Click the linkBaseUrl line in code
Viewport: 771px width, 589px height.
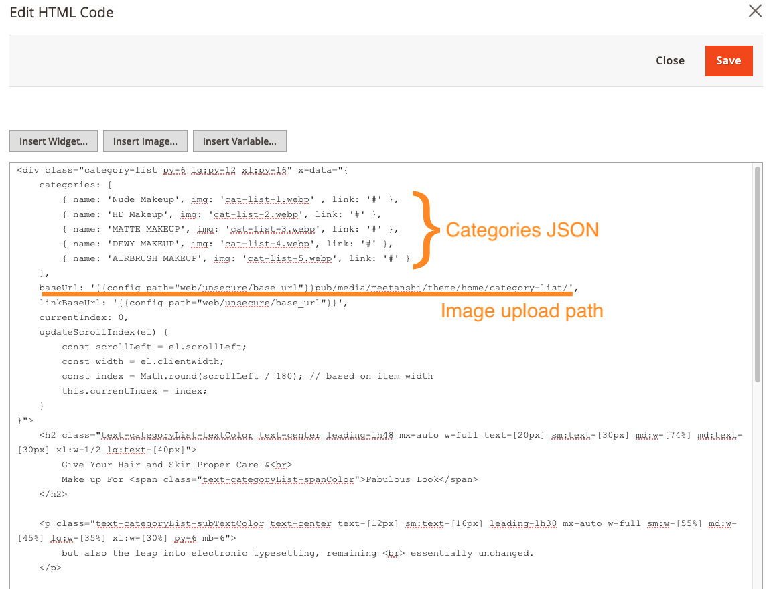[x=194, y=303]
